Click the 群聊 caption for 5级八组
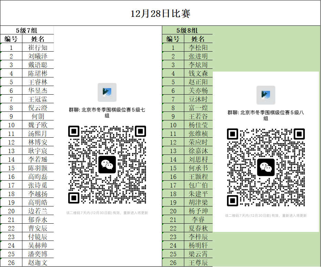This screenshot has height=267, width=321. coord(266,115)
